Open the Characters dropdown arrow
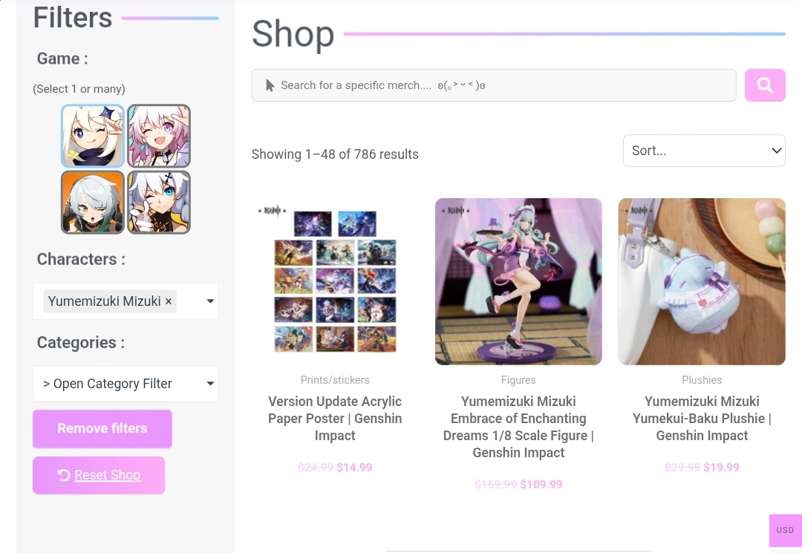The image size is (802, 553). click(210, 301)
